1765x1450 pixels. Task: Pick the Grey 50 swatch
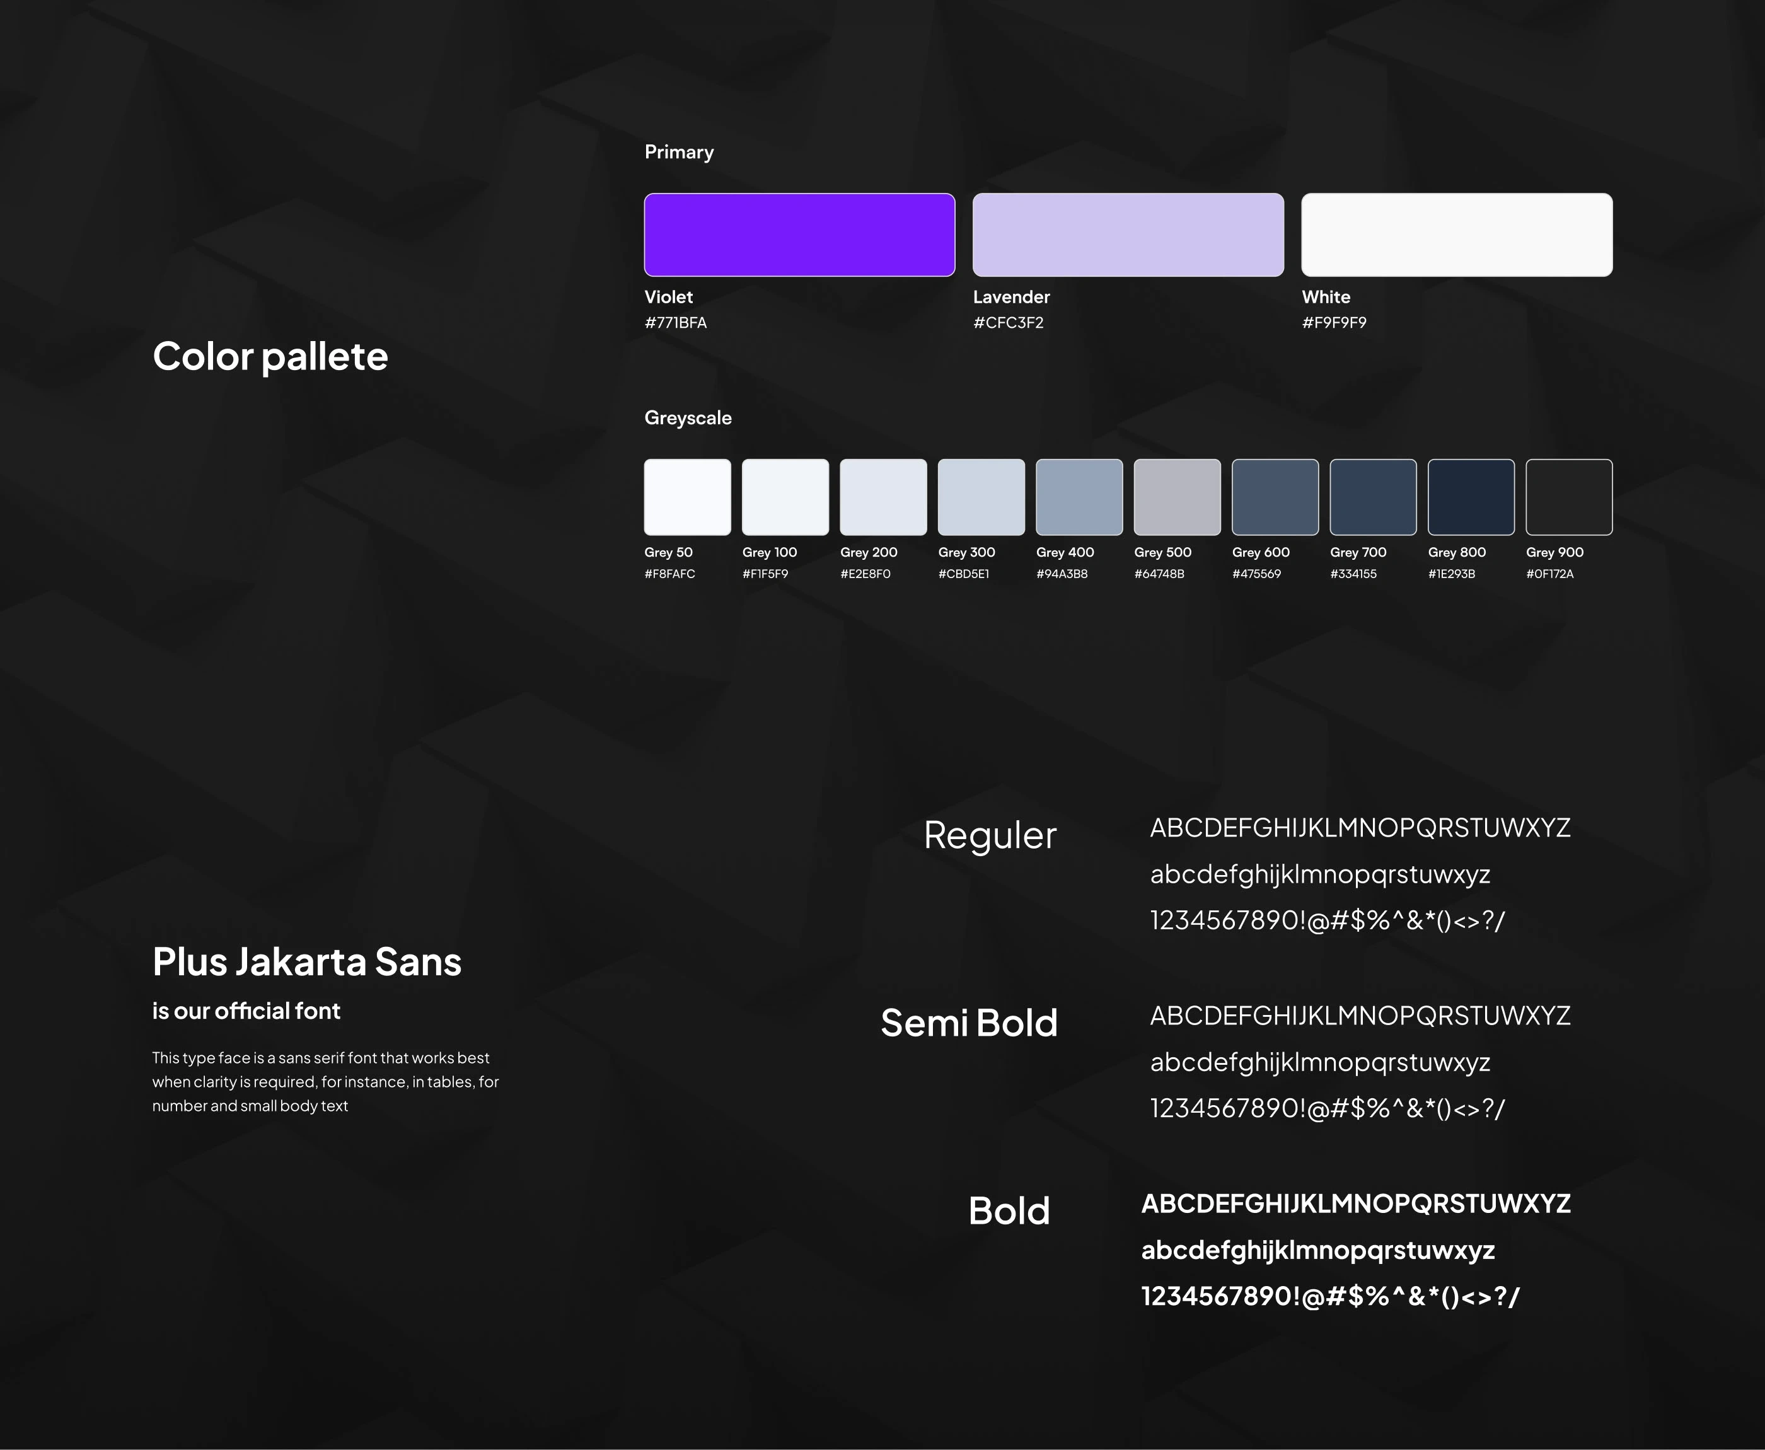[x=687, y=497]
